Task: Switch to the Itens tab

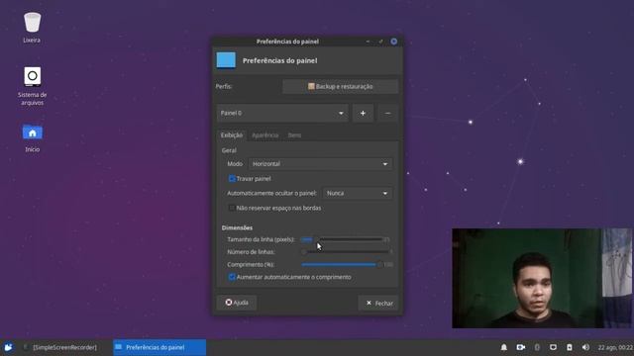Action: (294, 135)
